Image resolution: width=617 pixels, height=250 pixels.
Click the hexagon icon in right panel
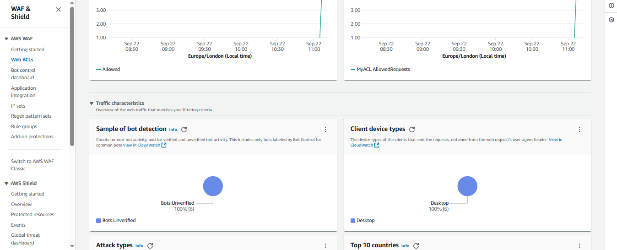(x=611, y=20)
